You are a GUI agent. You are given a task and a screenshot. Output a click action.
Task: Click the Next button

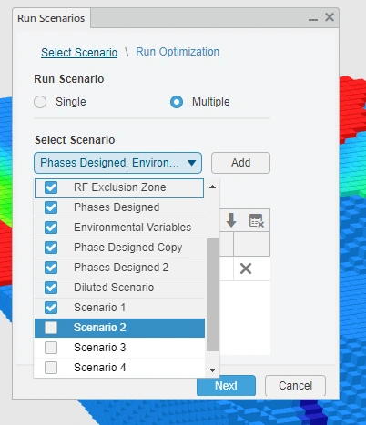(226, 386)
